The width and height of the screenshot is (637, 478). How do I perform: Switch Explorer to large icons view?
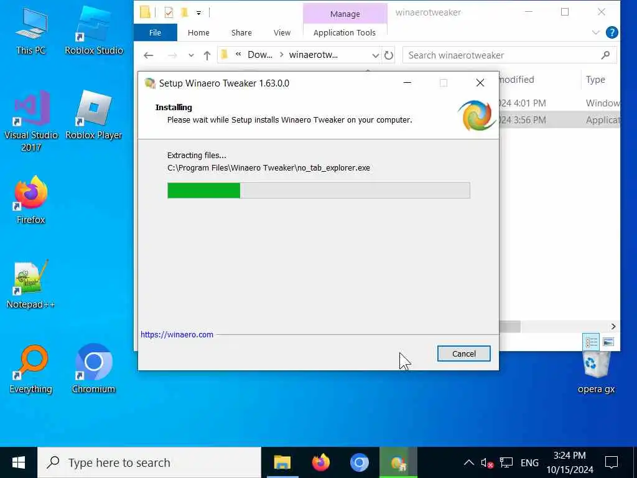pyautogui.click(x=608, y=342)
